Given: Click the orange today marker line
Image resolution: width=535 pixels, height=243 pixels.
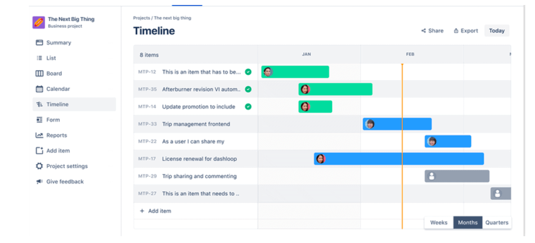Looking at the screenshot, I should pos(402,144).
